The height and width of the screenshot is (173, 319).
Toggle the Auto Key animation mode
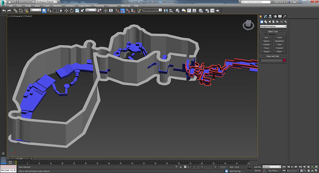point(257,167)
